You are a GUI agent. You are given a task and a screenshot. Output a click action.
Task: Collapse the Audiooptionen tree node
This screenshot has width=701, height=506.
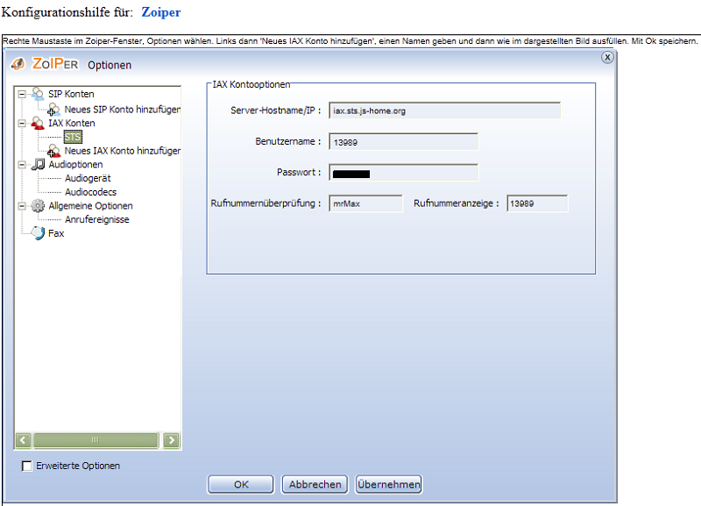(21, 164)
